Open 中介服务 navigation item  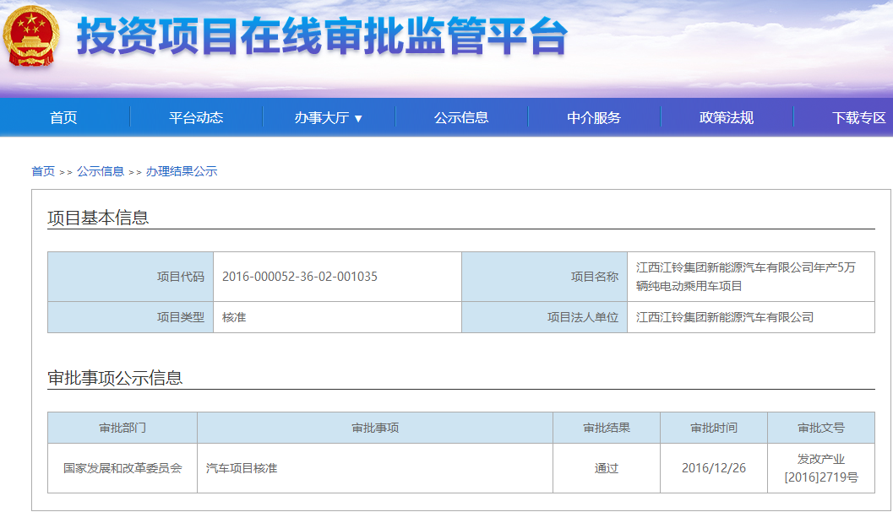tap(594, 118)
